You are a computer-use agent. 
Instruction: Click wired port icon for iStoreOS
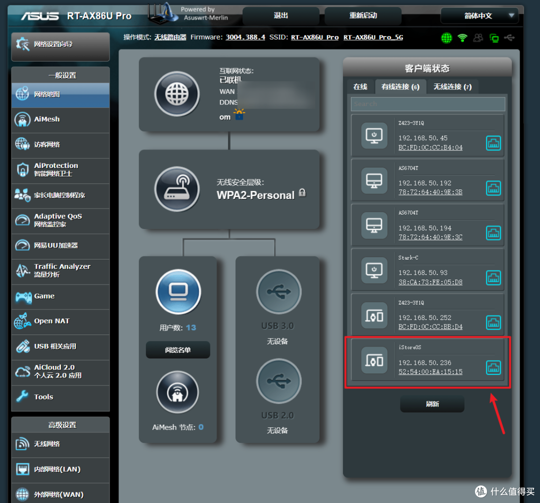[x=493, y=367]
